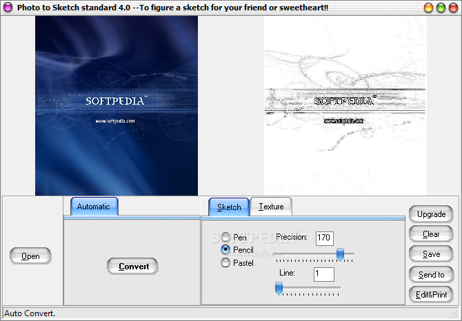Click the Open button
Image resolution: width=462 pixels, height=321 pixels.
pyautogui.click(x=30, y=256)
